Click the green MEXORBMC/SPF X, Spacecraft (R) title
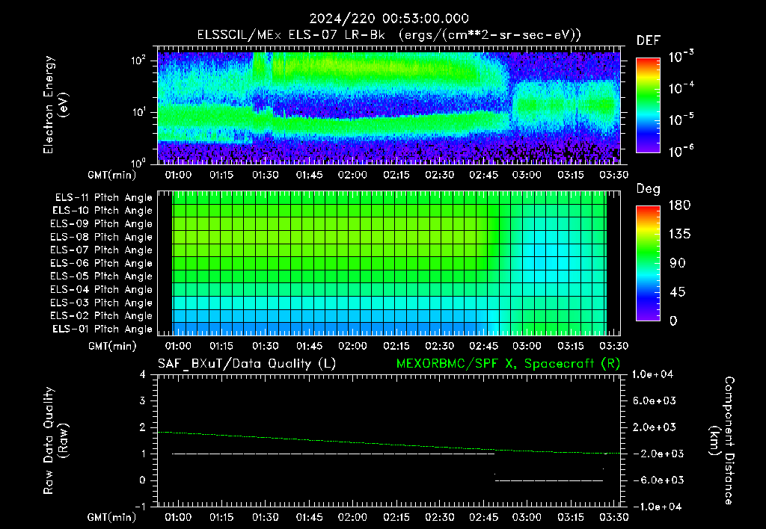 509,364
